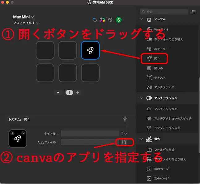The height and width of the screenshot is (184, 200).
Task: Open the Mac Mini device dropdown
Action: [x=23, y=17]
